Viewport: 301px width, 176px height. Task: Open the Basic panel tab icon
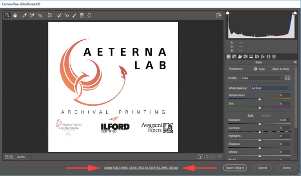(x=228, y=57)
